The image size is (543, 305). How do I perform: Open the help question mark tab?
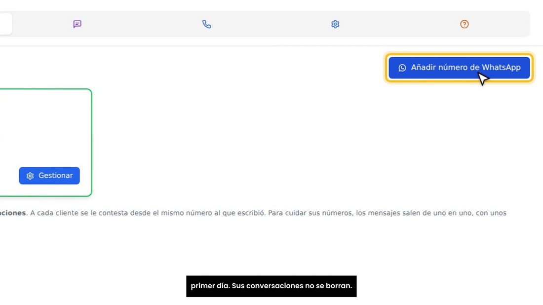(465, 24)
